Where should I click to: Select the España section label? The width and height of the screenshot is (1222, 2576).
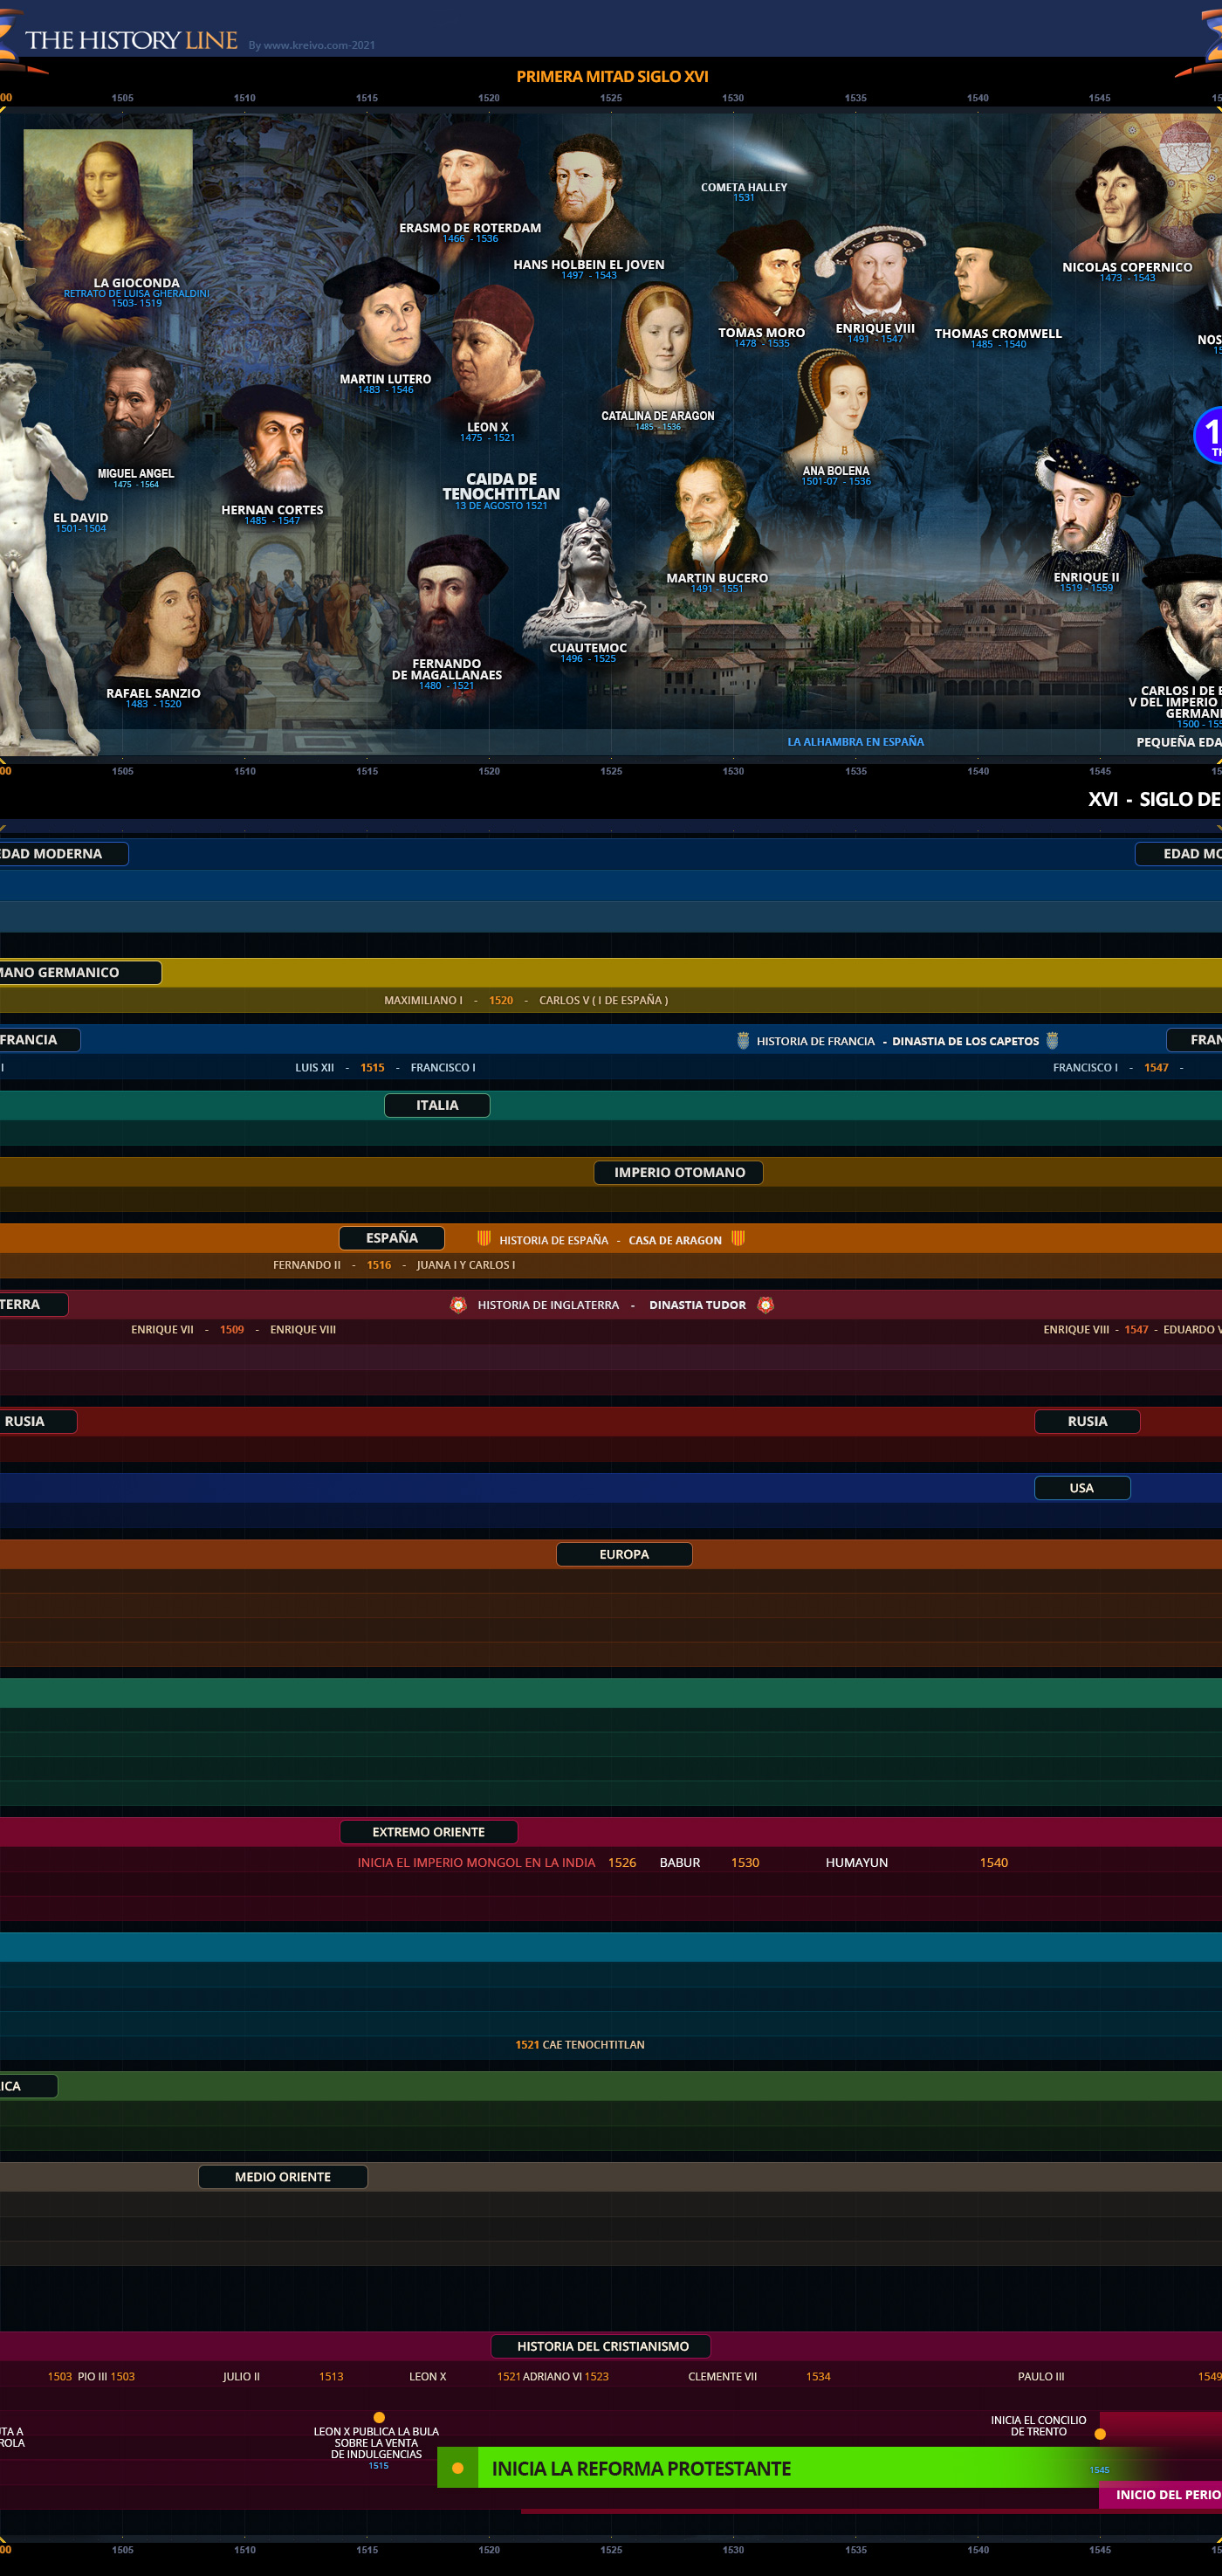click(x=392, y=1238)
